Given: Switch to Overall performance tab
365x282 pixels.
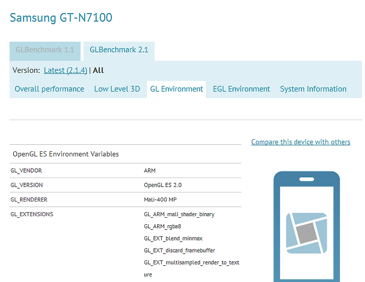Looking at the screenshot, I should 49,89.
